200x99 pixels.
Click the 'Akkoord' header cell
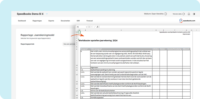[x=186, y=49]
